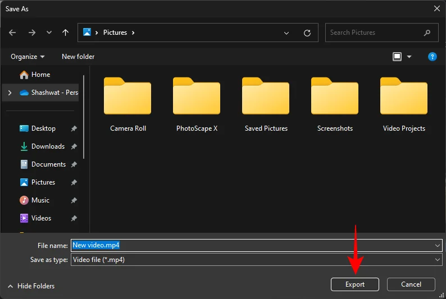
Task: Select the Camera Roll folder
Action: (x=128, y=104)
